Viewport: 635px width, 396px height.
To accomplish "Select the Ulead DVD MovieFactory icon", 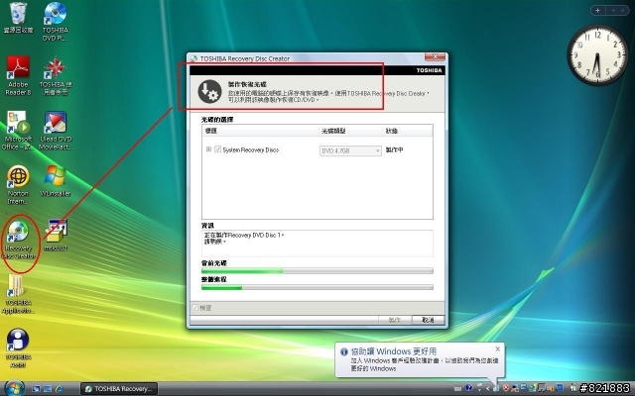I will click(x=56, y=130).
